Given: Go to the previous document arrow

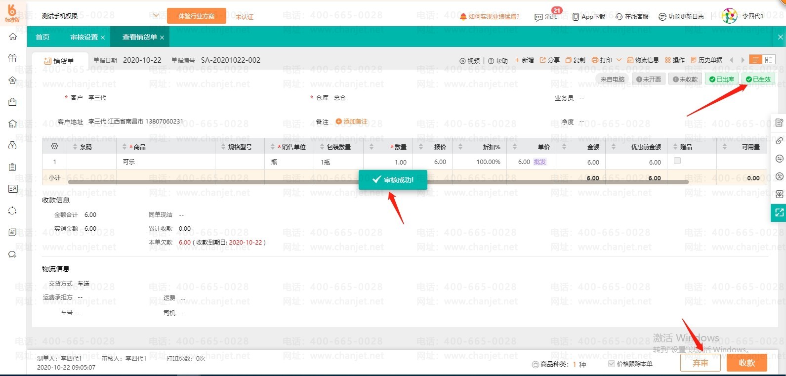Looking at the screenshot, I should pos(732,60).
